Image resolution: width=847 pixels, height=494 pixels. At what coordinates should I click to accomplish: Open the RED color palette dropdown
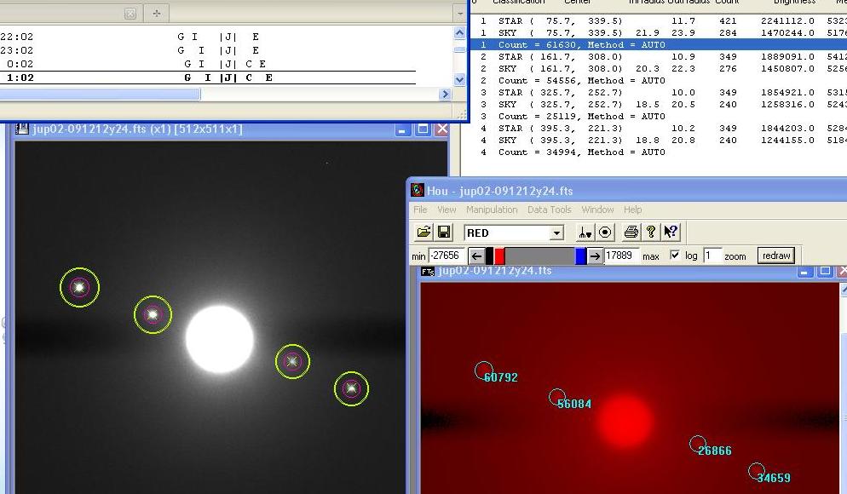(x=556, y=233)
